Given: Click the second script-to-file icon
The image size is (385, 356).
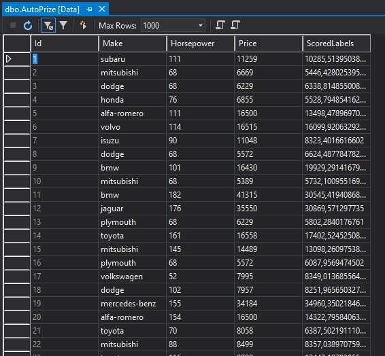Looking at the screenshot, I should (x=235, y=25).
